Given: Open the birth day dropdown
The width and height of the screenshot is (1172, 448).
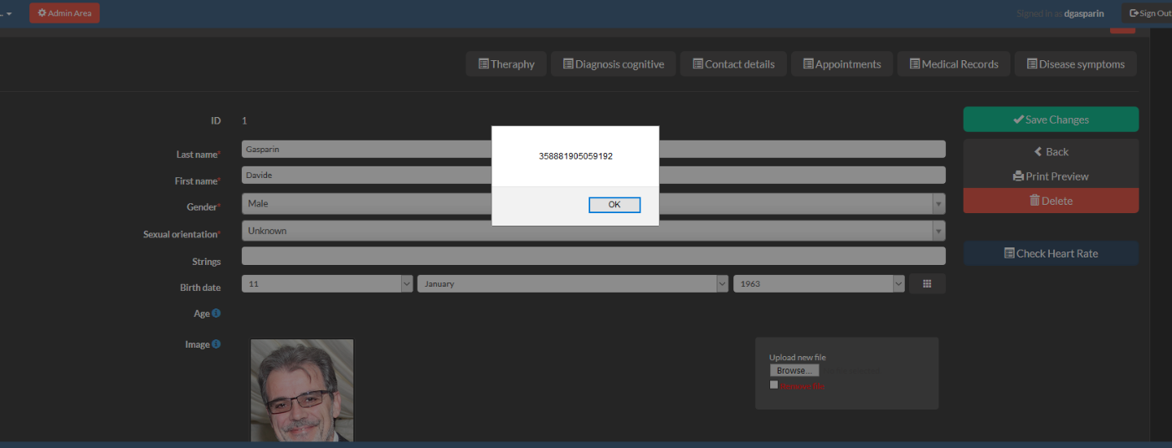Looking at the screenshot, I should [327, 283].
